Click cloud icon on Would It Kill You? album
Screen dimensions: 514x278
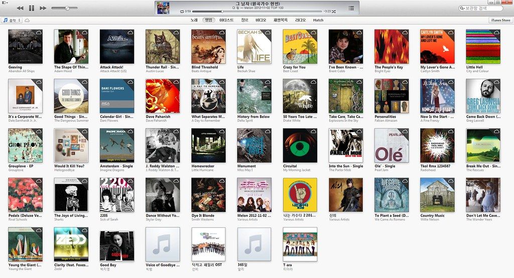[x=84, y=131]
